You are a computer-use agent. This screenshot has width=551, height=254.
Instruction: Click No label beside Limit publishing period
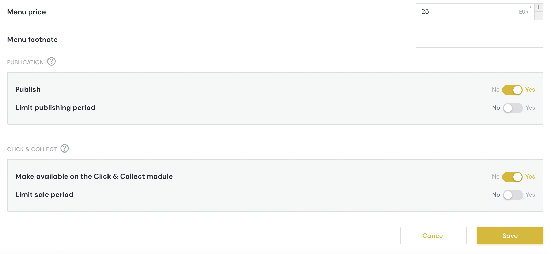496,108
